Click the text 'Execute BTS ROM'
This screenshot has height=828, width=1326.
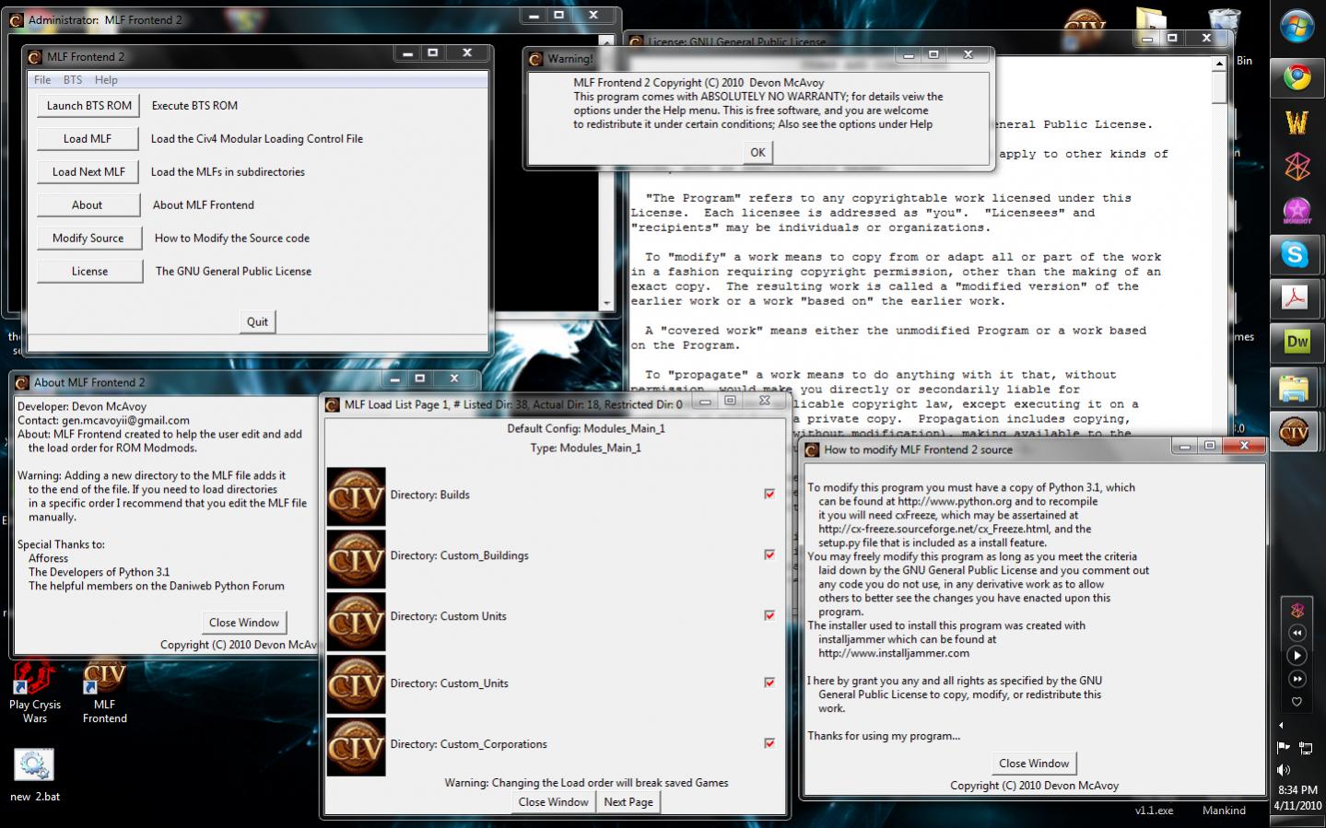point(194,106)
